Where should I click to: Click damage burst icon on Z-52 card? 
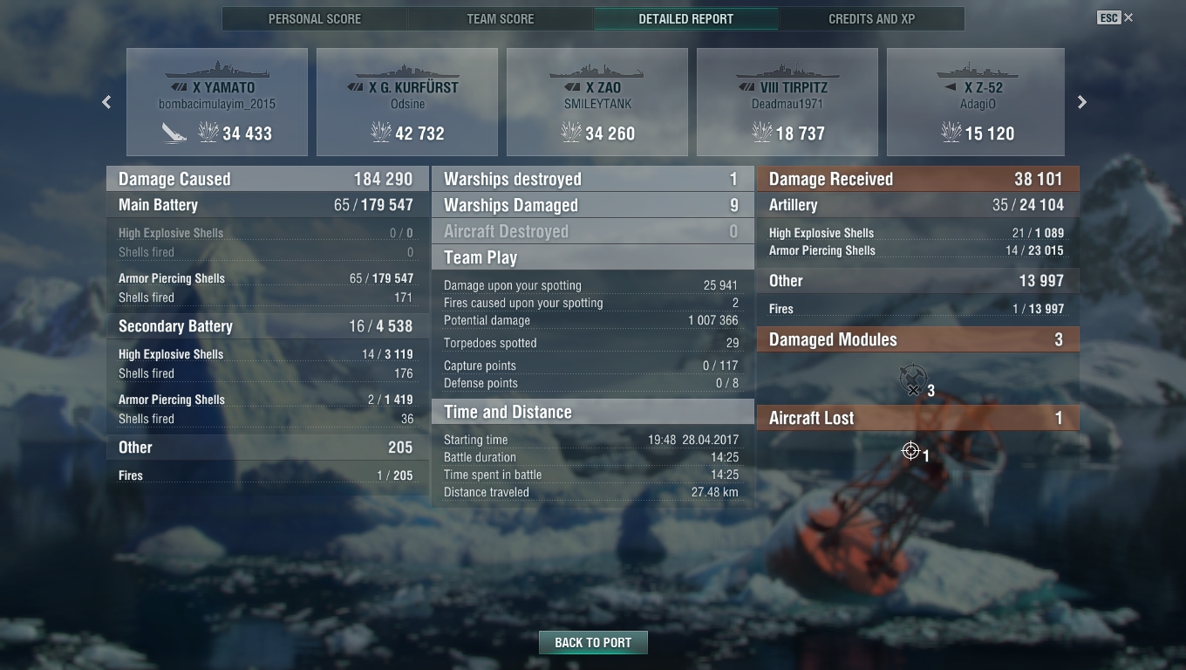(x=951, y=133)
